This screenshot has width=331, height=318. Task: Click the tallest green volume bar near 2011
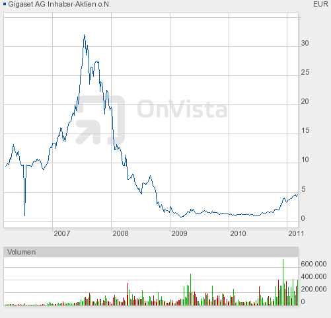click(x=283, y=282)
